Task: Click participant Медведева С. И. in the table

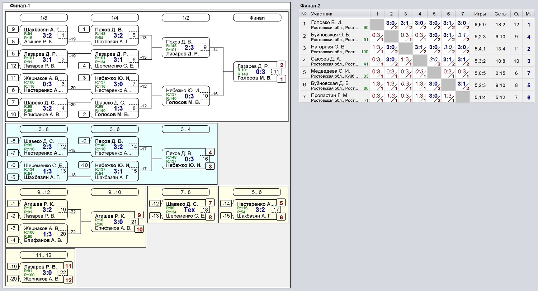Action: pos(330,71)
